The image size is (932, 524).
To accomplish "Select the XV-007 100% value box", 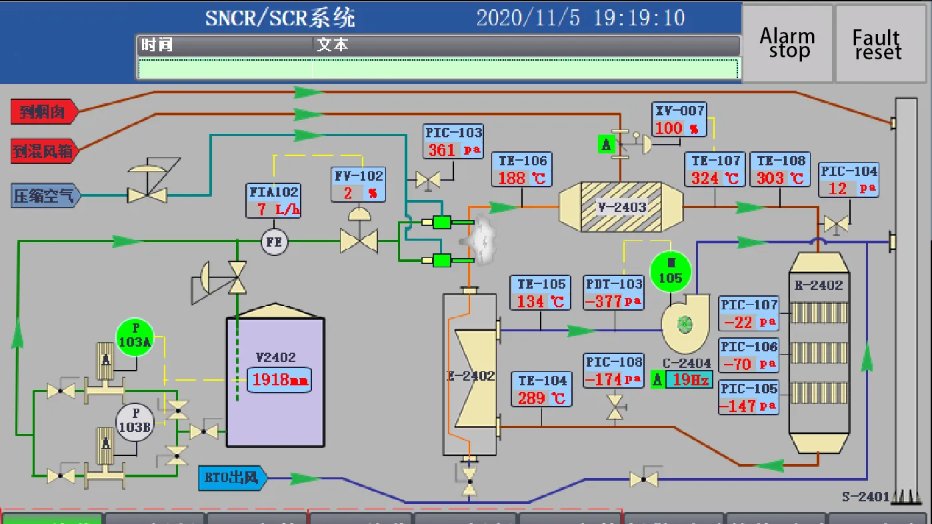I will point(679,128).
